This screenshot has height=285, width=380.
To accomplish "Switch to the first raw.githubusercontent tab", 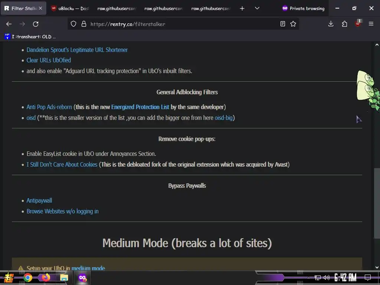I will click(117, 9).
